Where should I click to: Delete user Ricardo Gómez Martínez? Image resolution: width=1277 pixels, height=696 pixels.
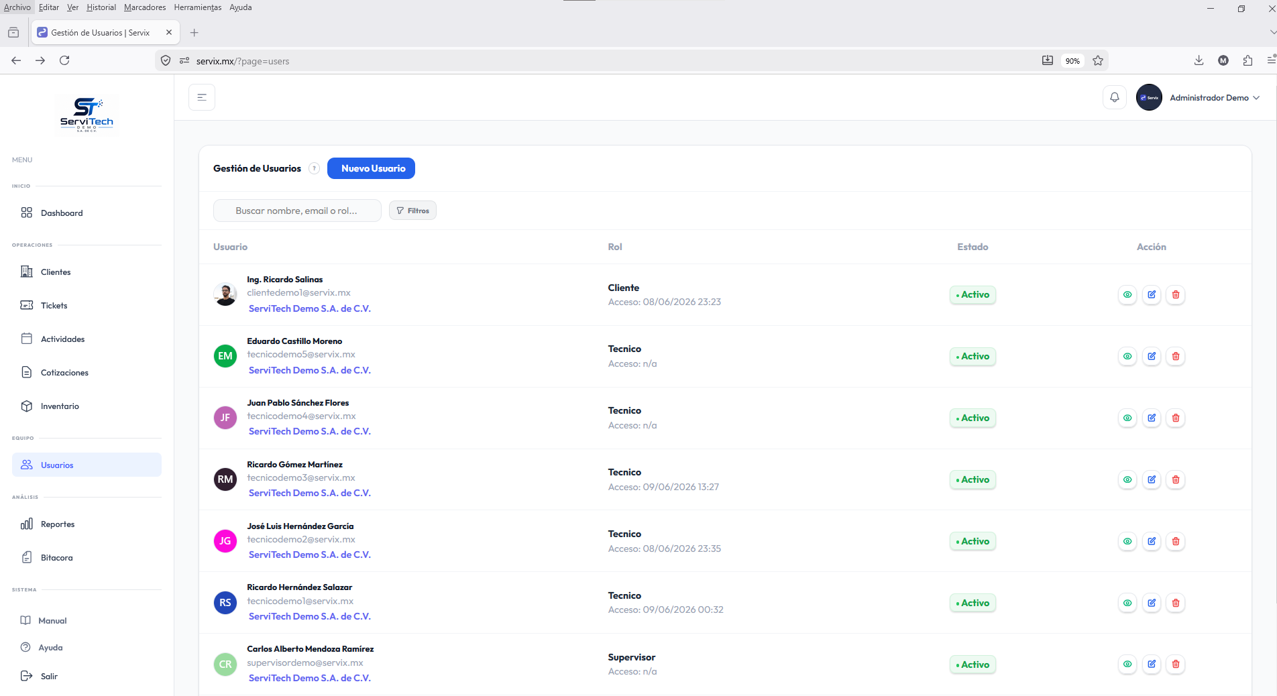click(1176, 479)
